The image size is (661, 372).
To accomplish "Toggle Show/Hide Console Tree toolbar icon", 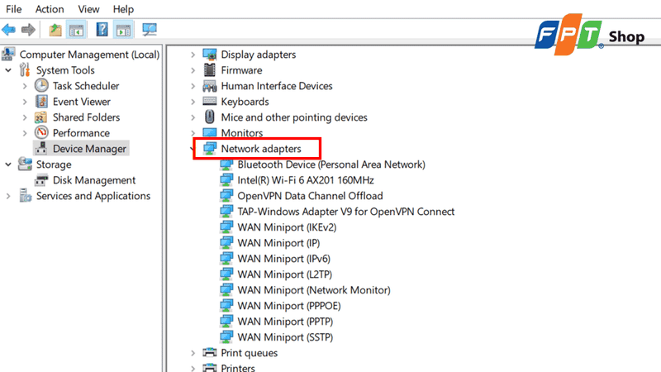I will pyautogui.click(x=76, y=30).
